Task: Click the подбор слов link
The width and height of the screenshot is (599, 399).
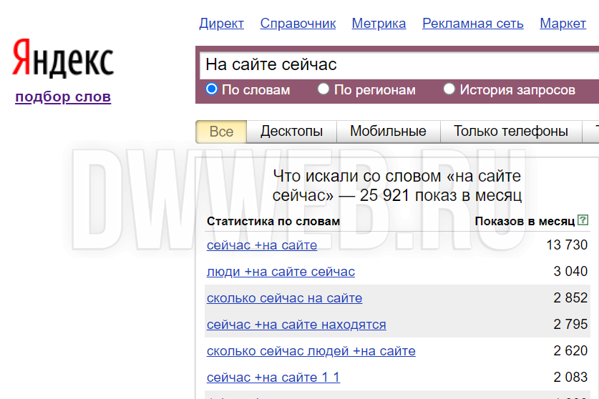Action: (x=63, y=97)
